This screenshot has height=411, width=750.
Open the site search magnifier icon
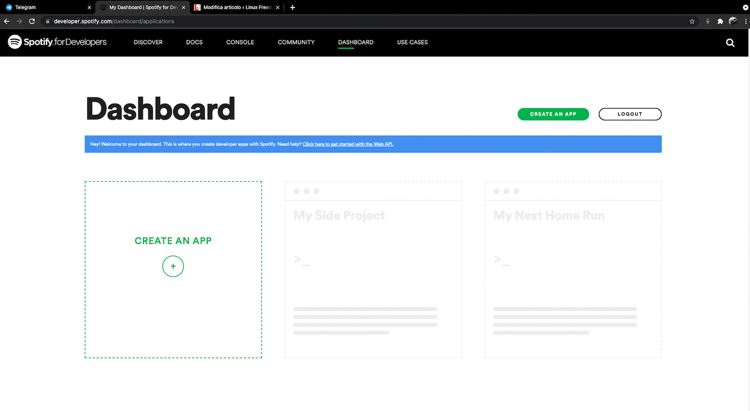730,43
